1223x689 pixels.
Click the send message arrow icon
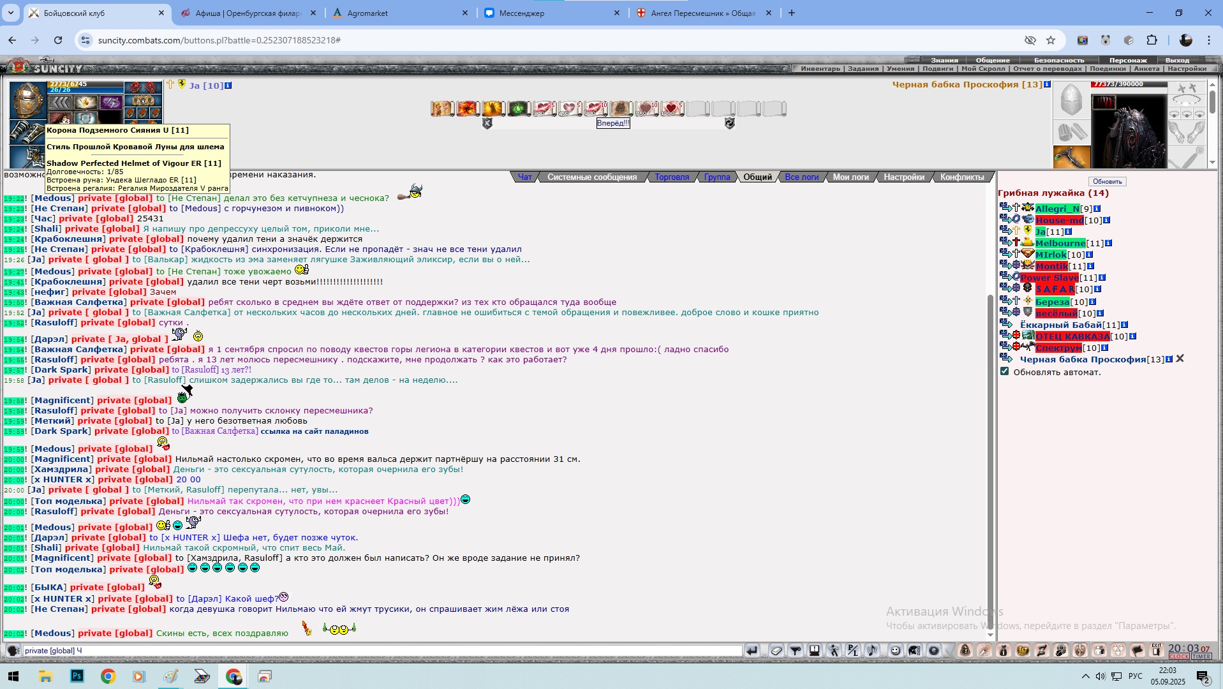(753, 651)
